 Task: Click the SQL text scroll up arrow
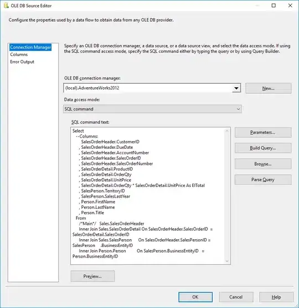pos(227,131)
